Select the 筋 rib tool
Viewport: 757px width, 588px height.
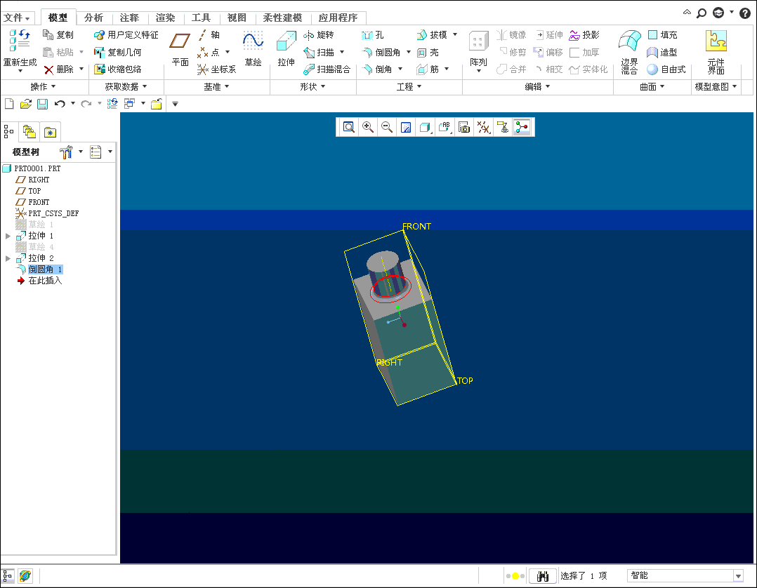[428, 69]
